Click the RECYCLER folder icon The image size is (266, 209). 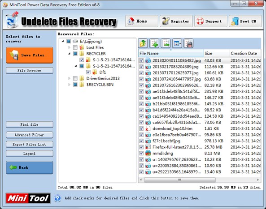click(x=82, y=54)
